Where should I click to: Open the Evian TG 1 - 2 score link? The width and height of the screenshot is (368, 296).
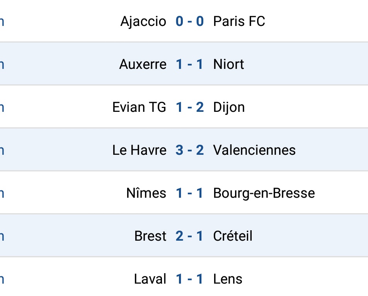click(190, 107)
